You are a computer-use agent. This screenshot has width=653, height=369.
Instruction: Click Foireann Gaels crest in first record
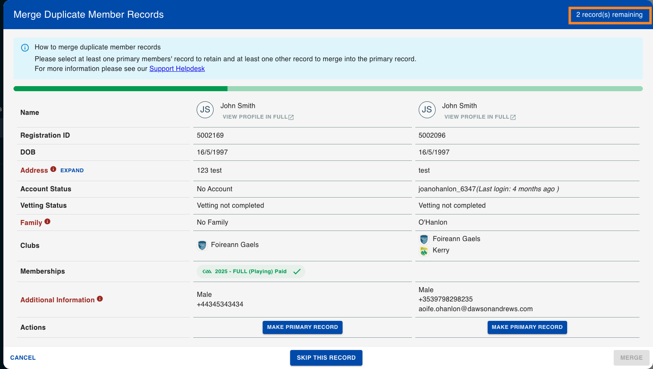[202, 245]
